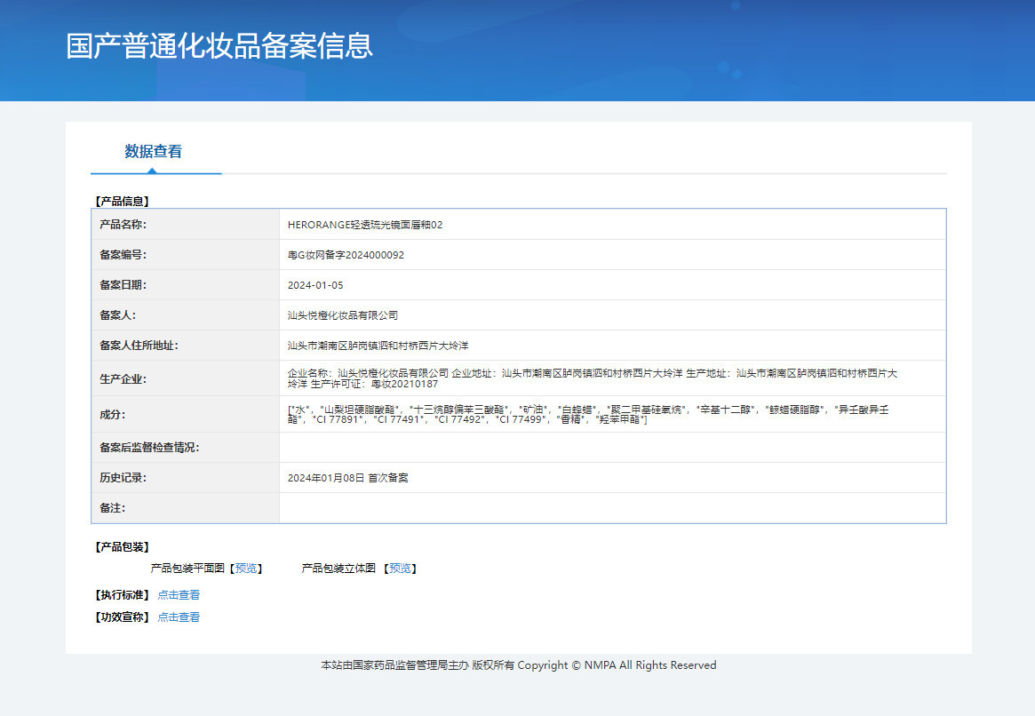Click the page title 国产普通化妆品备案信息
The width and height of the screenshot is (1035, 716).
pyautogui.click(x=219, y=46)
